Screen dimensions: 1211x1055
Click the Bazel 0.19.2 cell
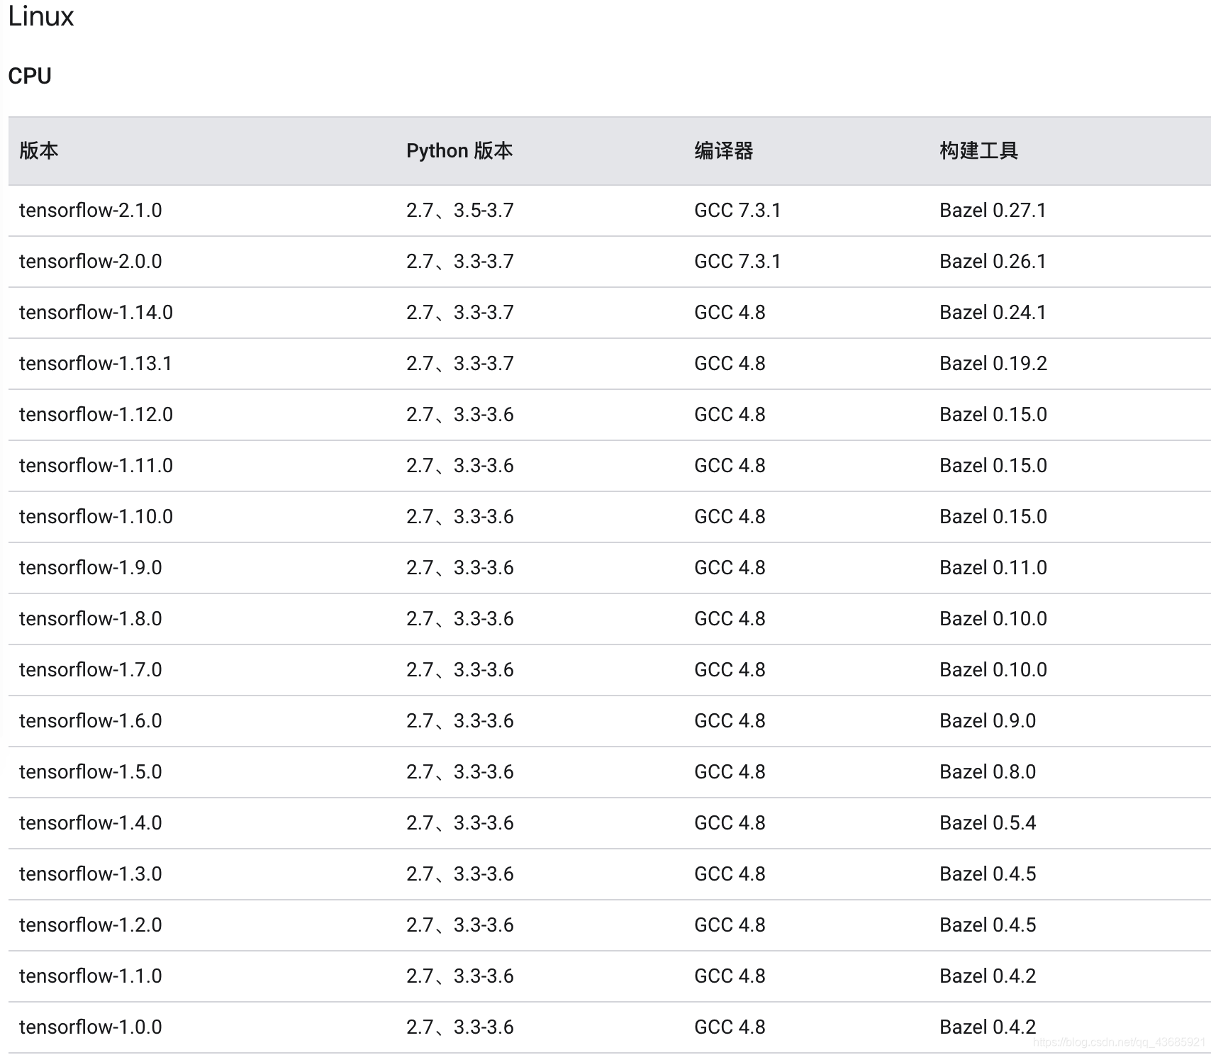click(993, 364)
